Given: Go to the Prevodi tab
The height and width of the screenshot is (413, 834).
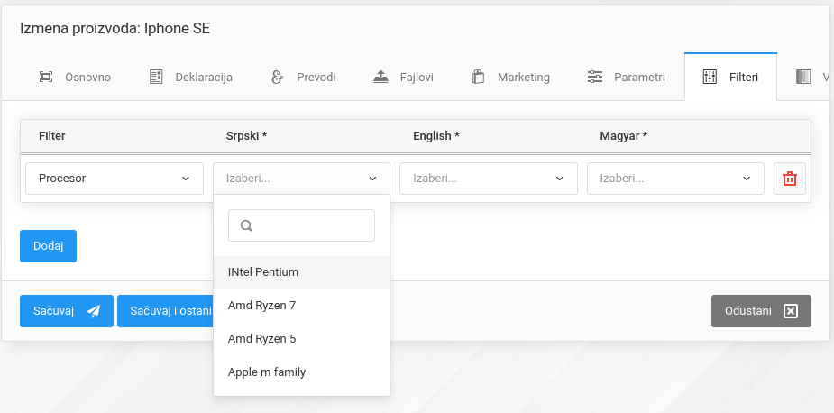Looking at the screenshot, I should pos(304,78).
